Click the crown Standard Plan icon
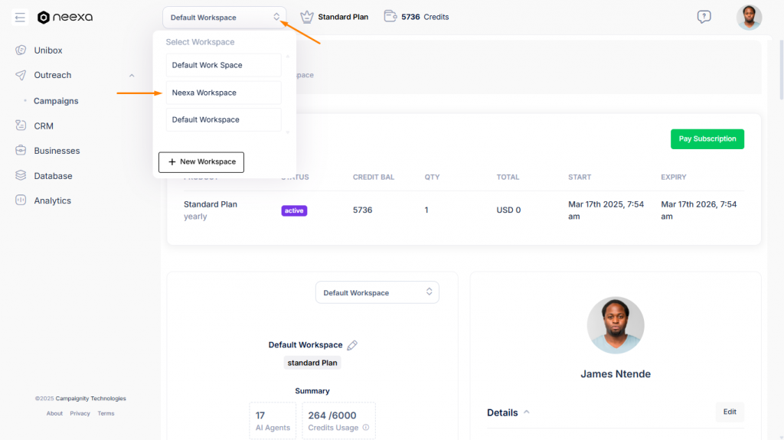 pos(307,17)
